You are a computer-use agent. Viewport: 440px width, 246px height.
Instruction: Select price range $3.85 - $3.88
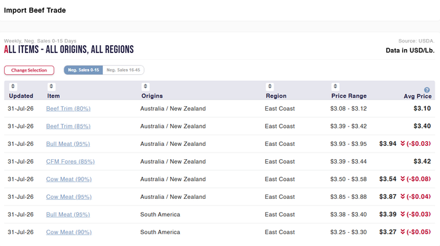coord(349,197)
